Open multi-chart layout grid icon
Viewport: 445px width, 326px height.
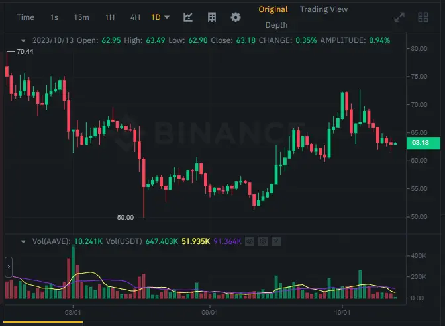pos(423,17)
